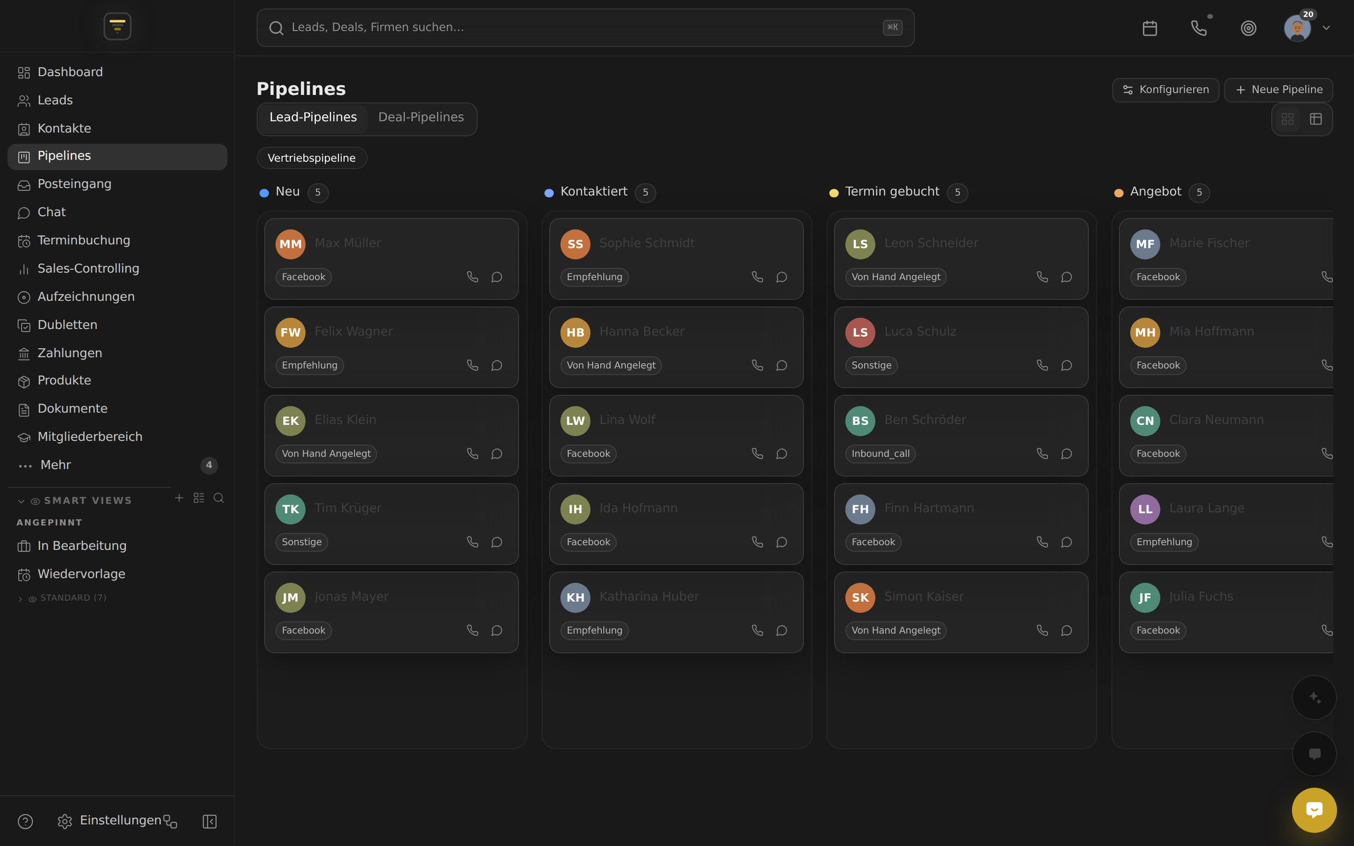The height and width of the screenshot is (846, 1354).
Task: Open the Lina Wolf lead card
Action: (x=676, y=435)
